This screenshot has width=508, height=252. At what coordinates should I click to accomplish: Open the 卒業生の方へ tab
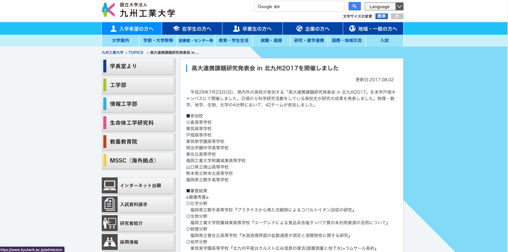click(252, 29)
